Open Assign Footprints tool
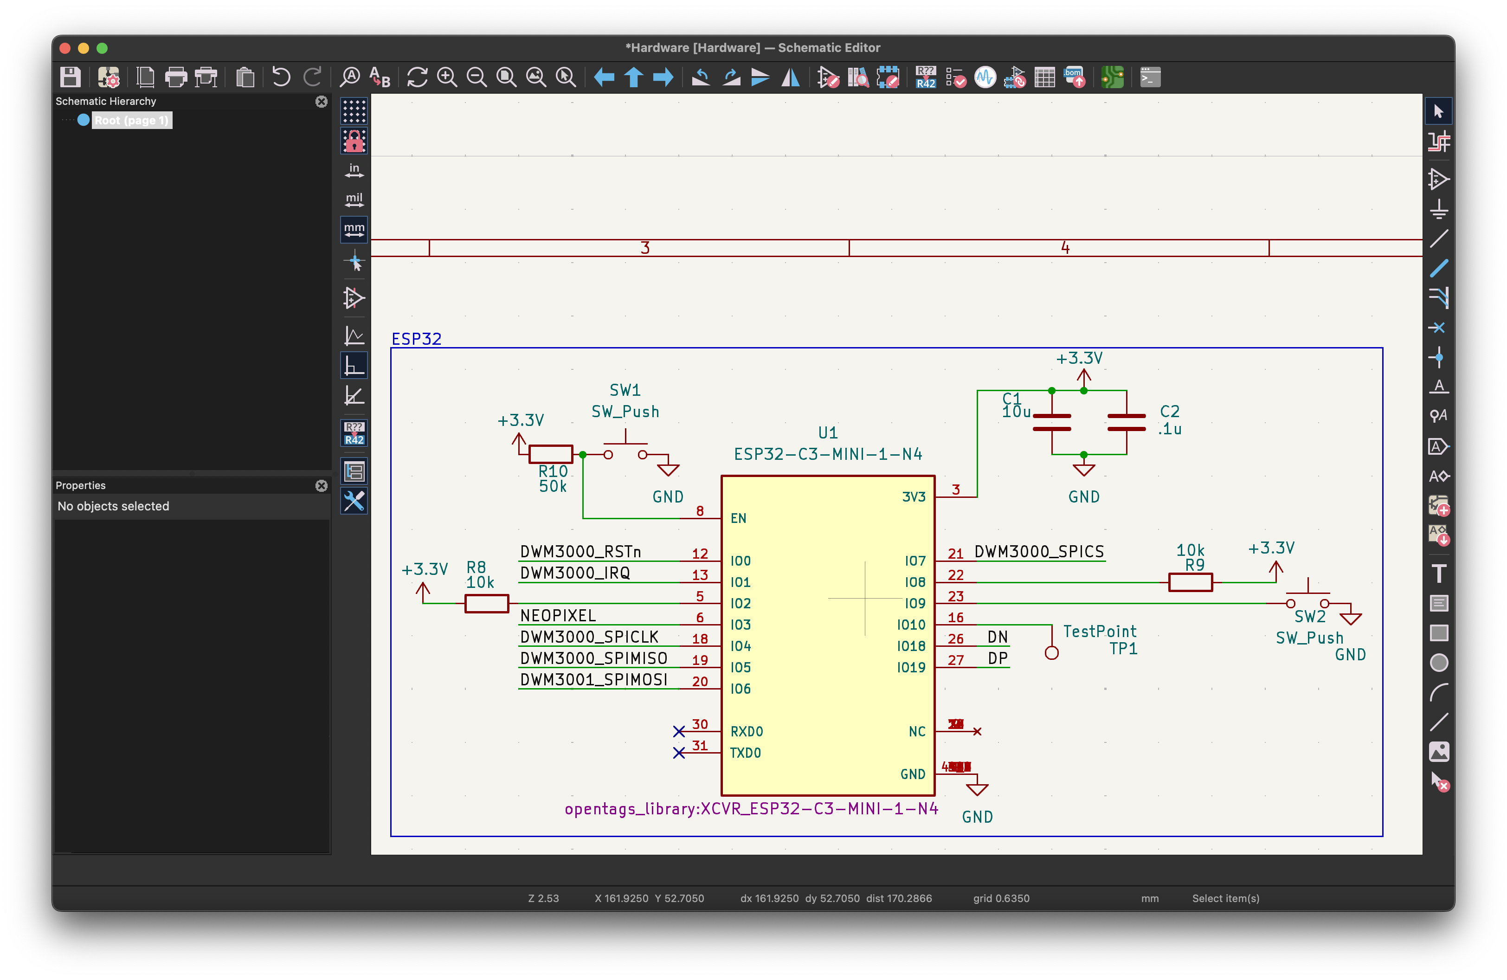 pos(1015,77)
